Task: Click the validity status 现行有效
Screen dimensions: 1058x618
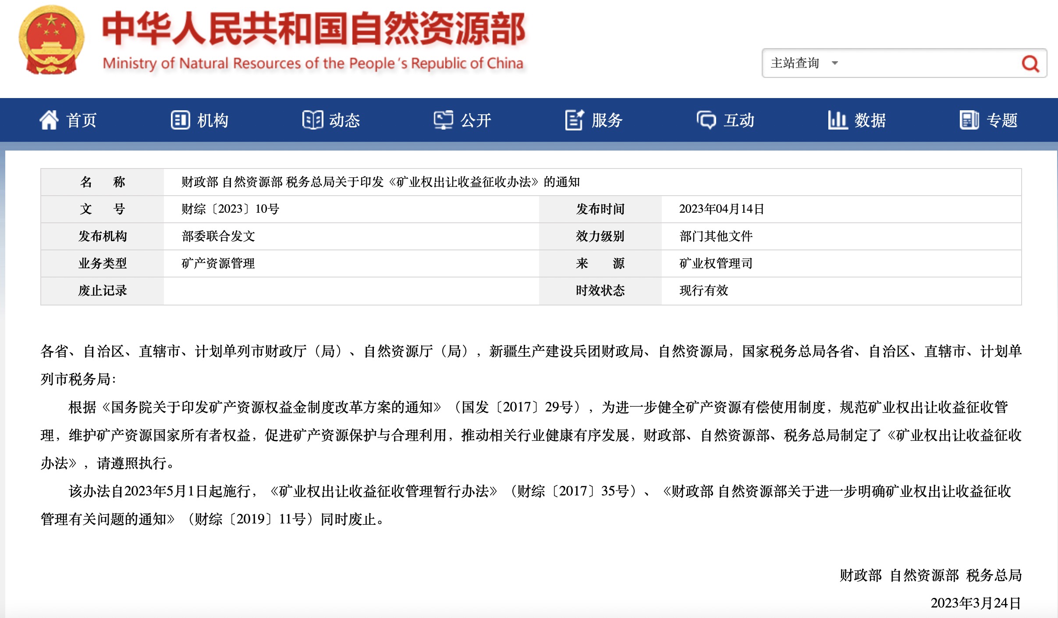Action: click(704, 291)
